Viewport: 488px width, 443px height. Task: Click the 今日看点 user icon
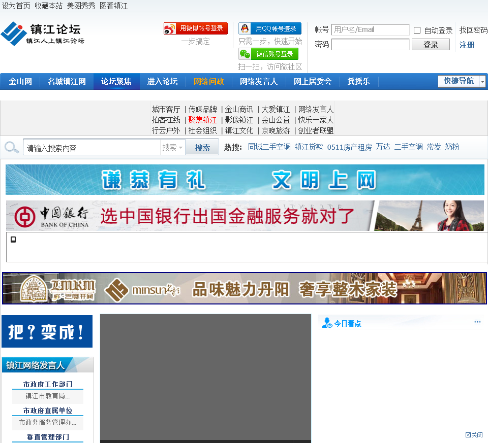[x=327, y=323]
